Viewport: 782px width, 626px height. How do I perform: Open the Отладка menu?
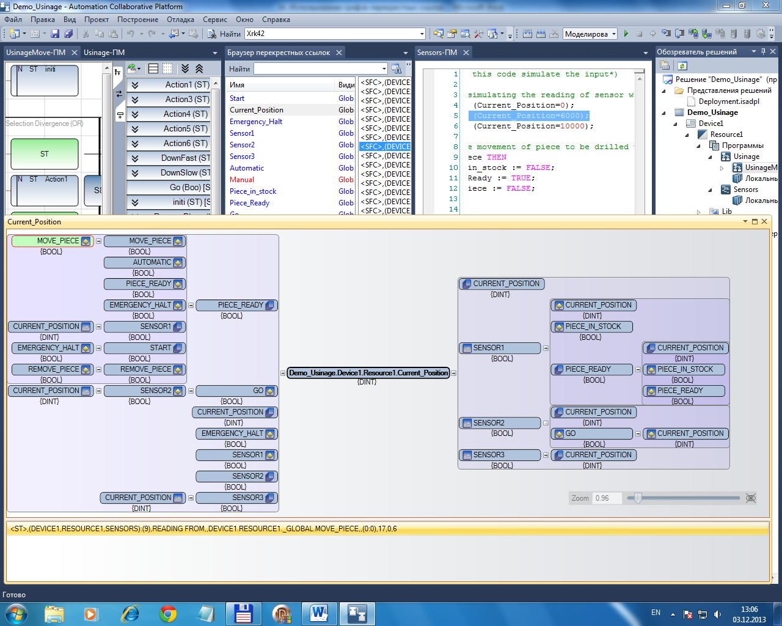click(x=180, y=20)
